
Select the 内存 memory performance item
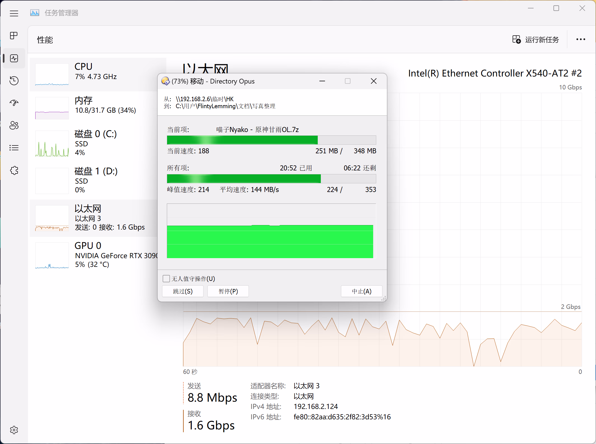click(95, 108)
